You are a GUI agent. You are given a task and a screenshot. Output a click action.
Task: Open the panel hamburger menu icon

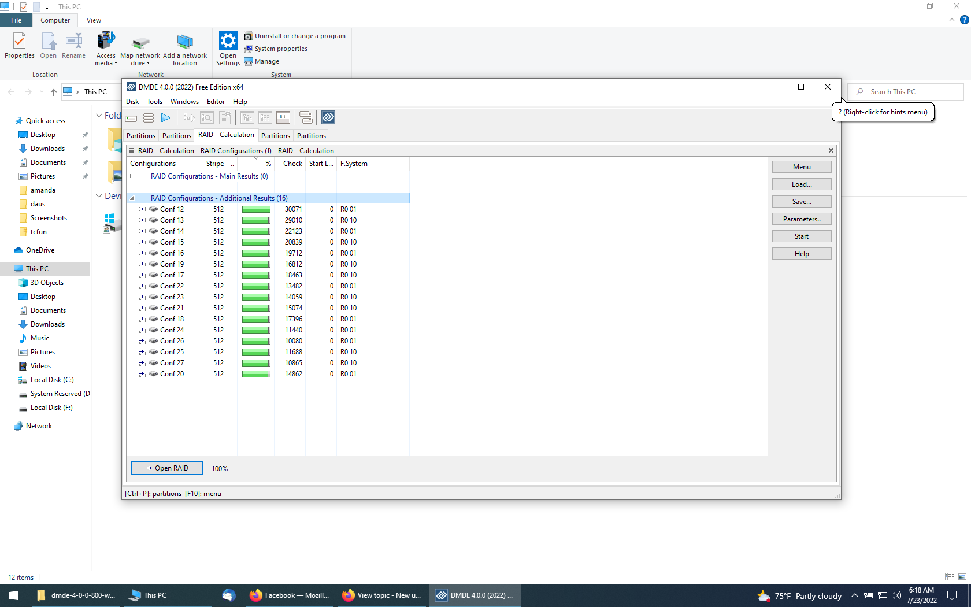pyautogui.click(x=132, y=151)
